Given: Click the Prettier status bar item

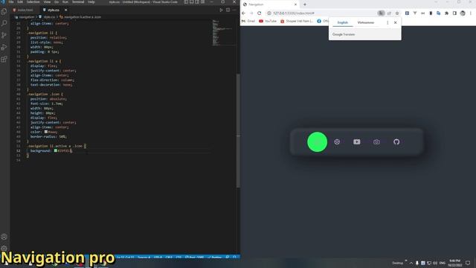Looking at the screenshot, I should [x=215, y=258].
